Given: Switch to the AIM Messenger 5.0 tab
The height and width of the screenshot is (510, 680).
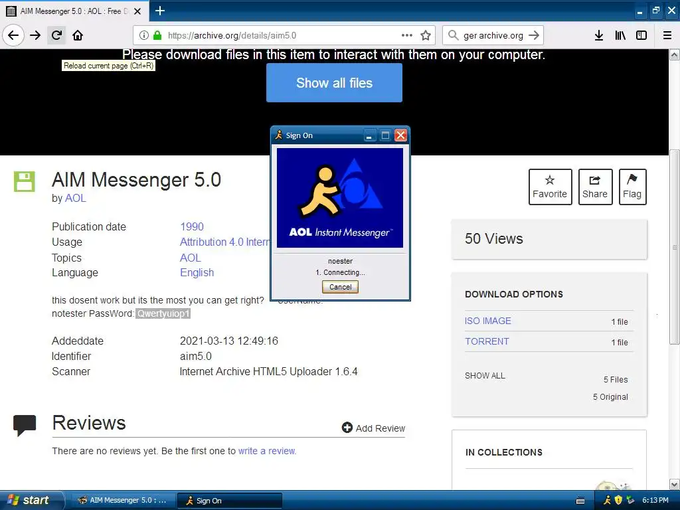Looking at the screenshot, I should (x=74, y=11).
